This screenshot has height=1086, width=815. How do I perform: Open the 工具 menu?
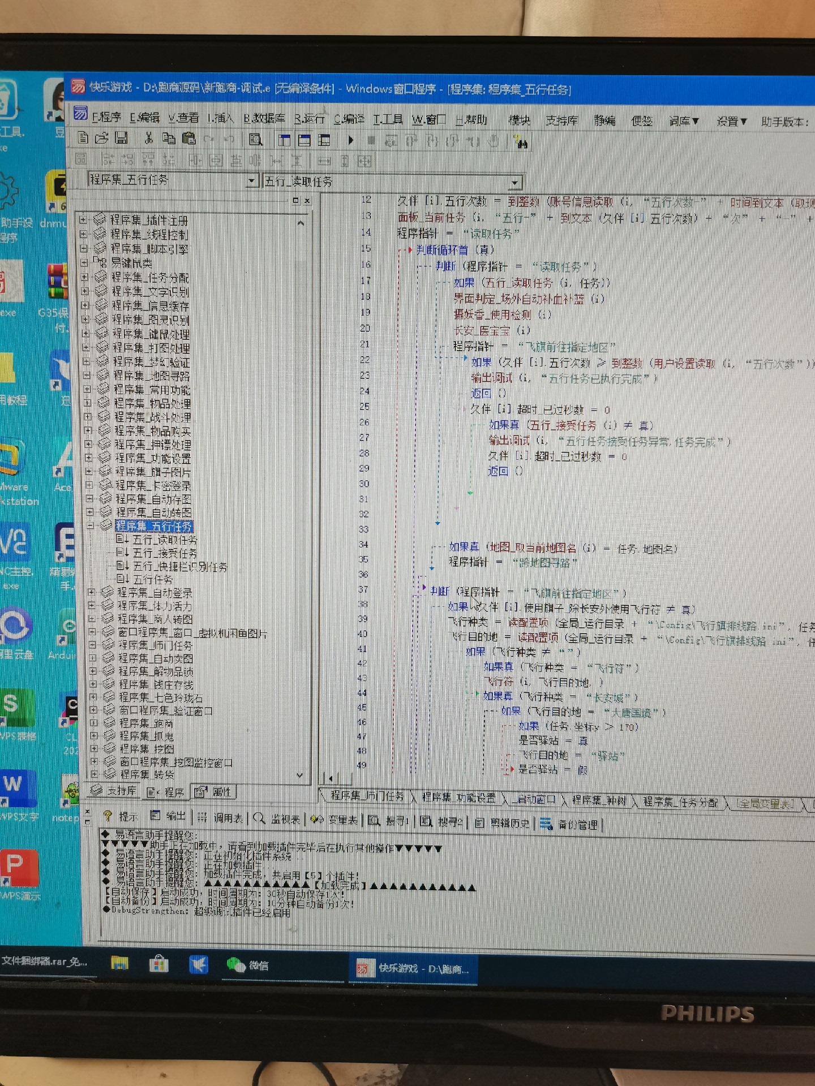tap(388, 119)
